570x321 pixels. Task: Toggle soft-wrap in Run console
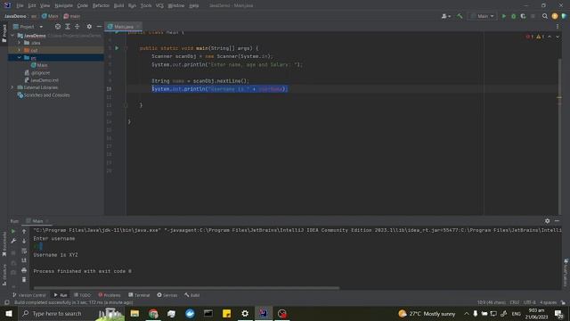click(24, 251)
